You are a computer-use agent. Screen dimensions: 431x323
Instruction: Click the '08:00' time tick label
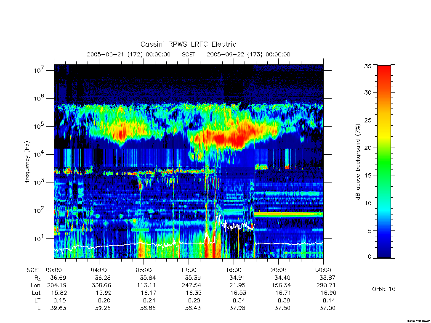click(x=144, y=270)
